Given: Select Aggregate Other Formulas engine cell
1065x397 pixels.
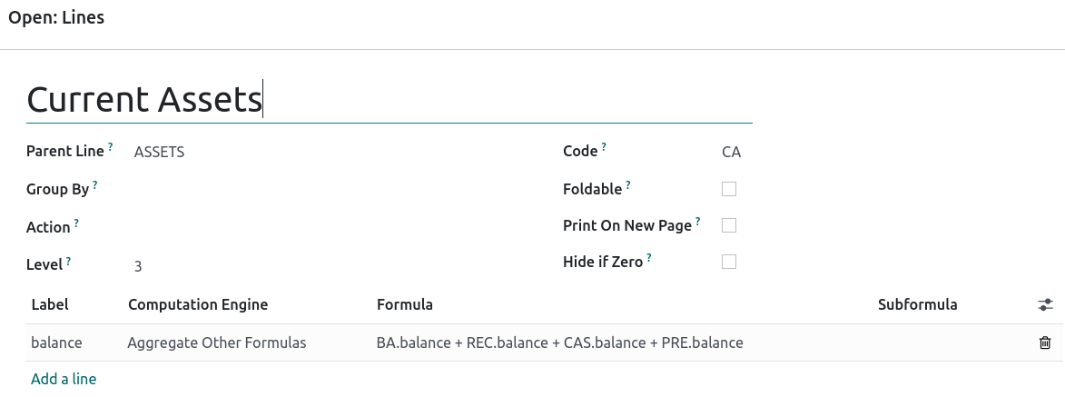Looking at the screenshot, I should point(217,342).
